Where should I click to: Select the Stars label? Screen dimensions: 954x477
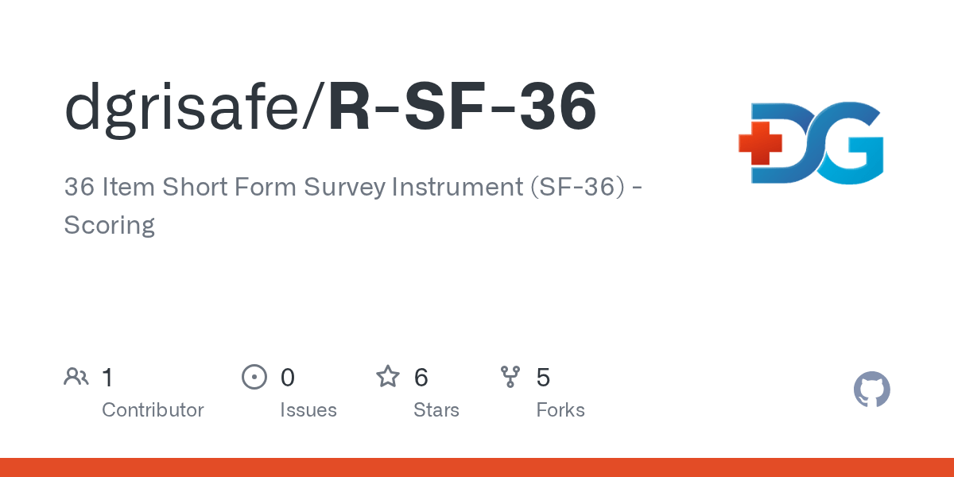tap(436, 410)
